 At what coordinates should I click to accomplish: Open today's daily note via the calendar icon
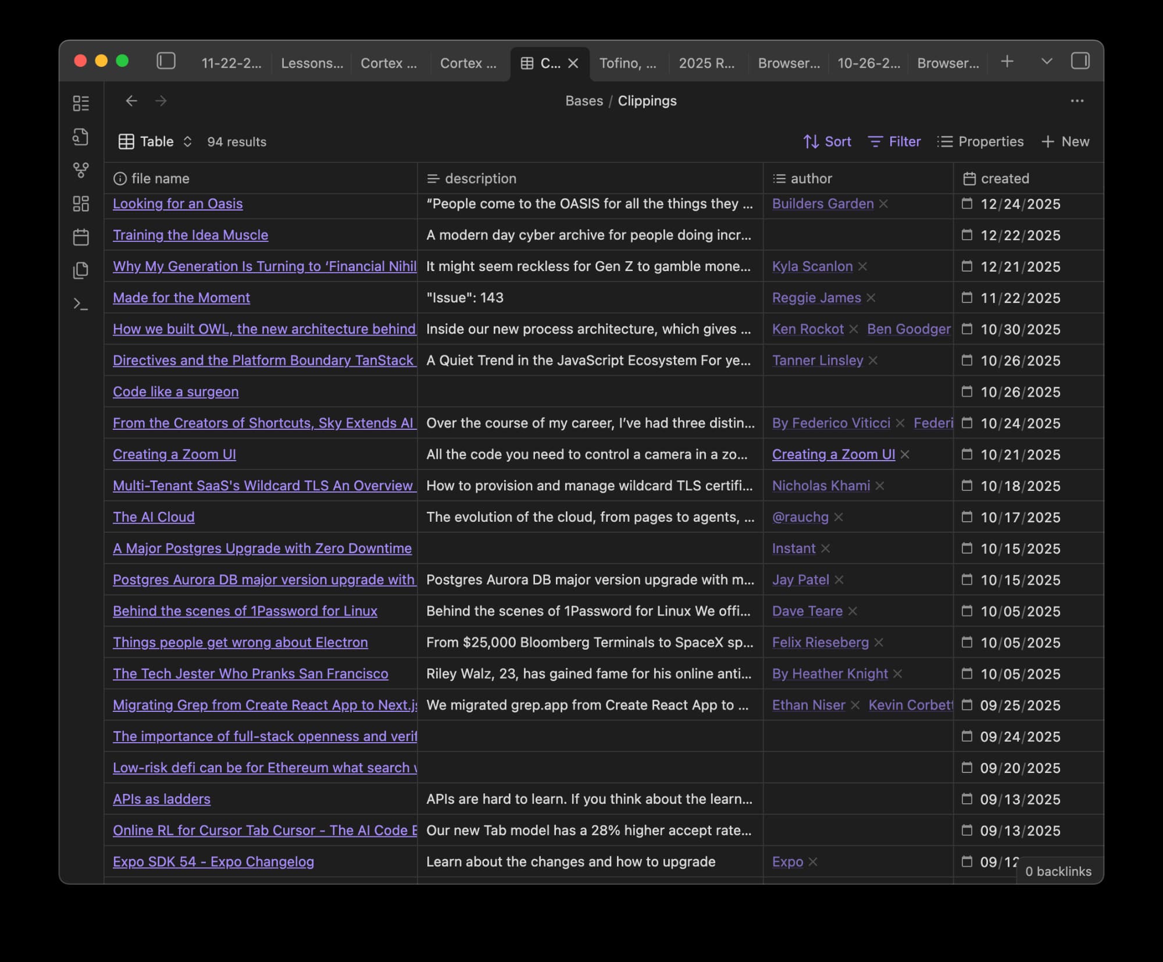81,236
